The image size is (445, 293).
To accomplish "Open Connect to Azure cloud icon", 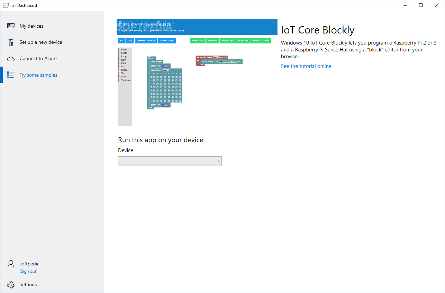I will click(x=11, y=59).
